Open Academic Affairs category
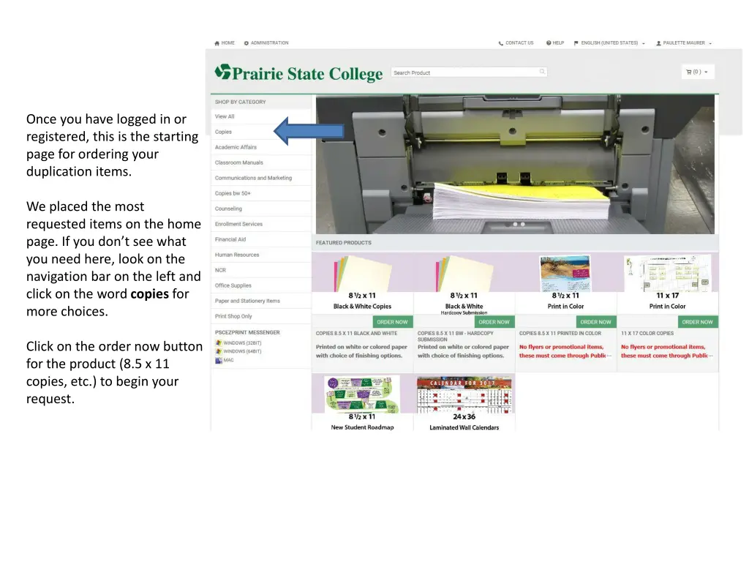 click(236, 147)
